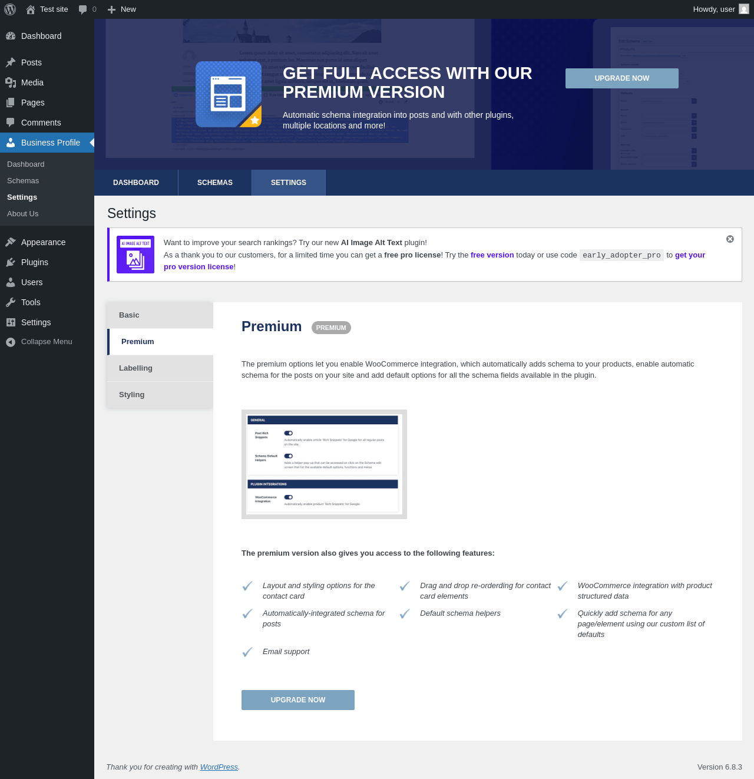Click Howdy, user account text
Image resolution: width=754 pixels, height=779 pixels.
714,9
